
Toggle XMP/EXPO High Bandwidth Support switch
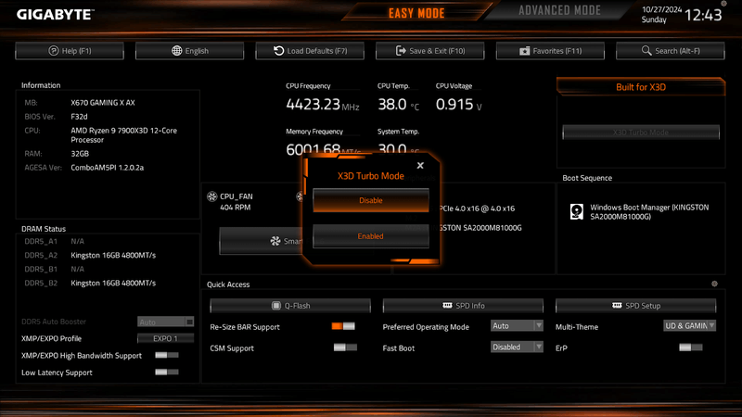[x=167, y=355]
